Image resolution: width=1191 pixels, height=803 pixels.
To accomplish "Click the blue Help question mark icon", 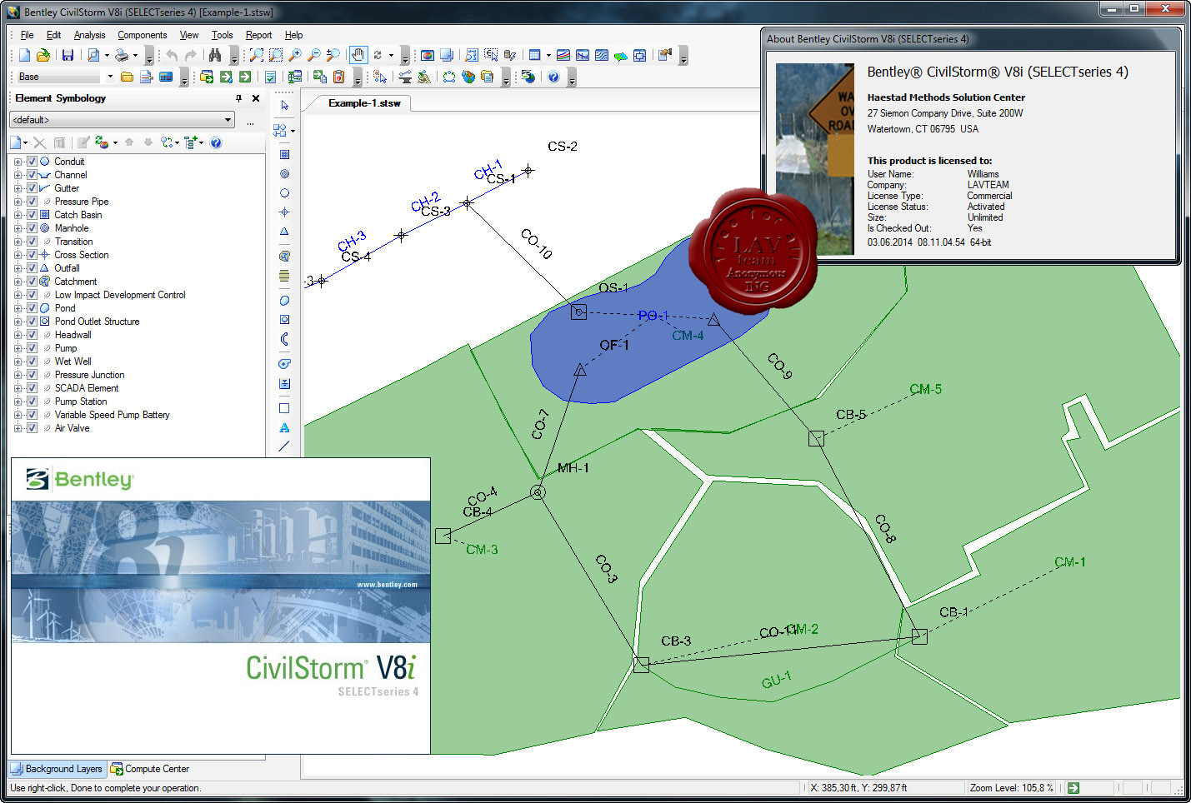I will point(553,77).
